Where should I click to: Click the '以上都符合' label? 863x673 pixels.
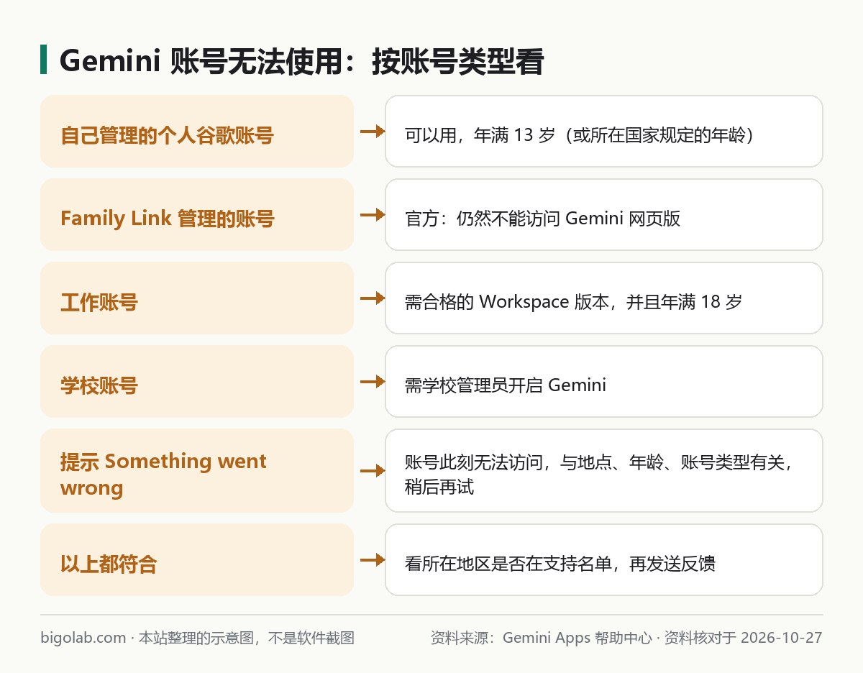(x=109, y=564)
